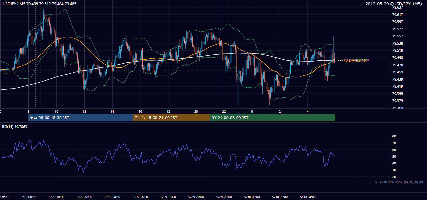Viewport: 427px width, 200px height.
Task: Click the 5/29 16:00 date axis label
Action: tap(140, 197)
